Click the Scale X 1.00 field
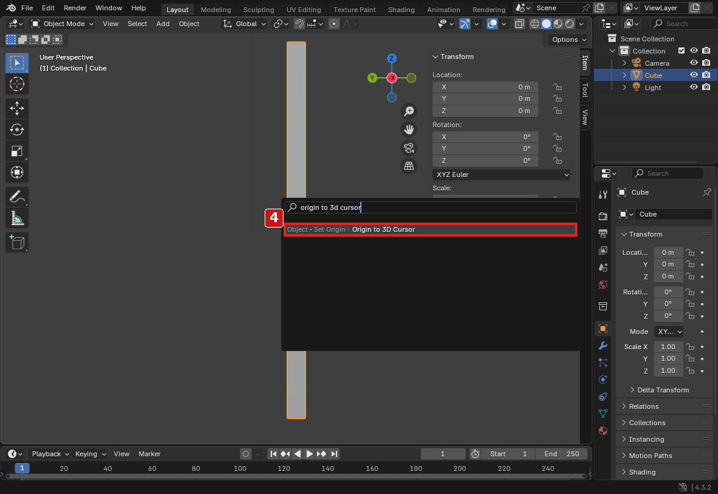Viewport: 718px width, 494px height. point(668,347)
